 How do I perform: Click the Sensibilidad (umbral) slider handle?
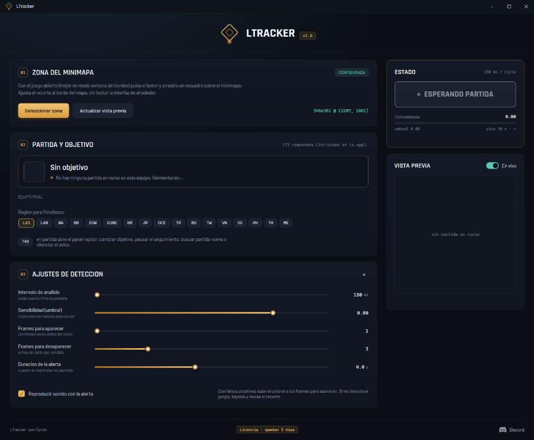[273, 313]
